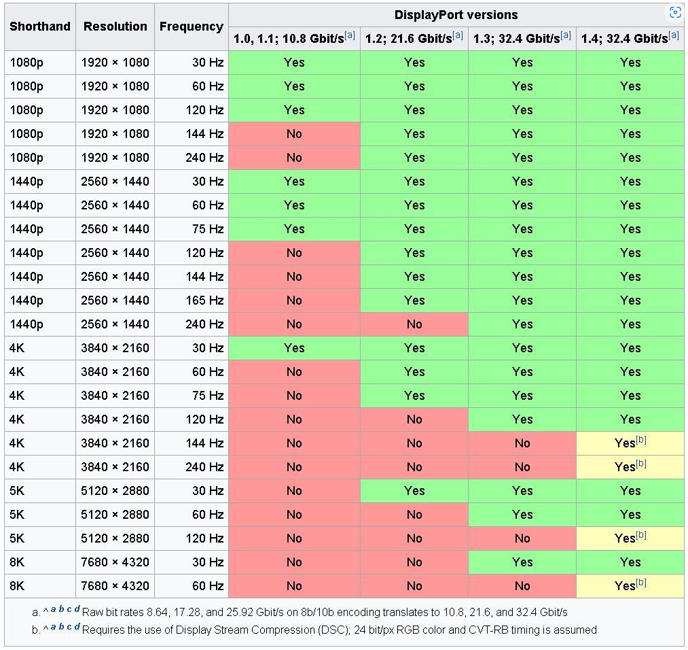The height and width of the screenshot is (650, 688).
Task: Click the Shorthand column header
Action: click(x=40, y=27)
